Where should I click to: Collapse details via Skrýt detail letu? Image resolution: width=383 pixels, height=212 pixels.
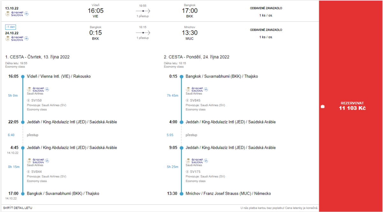click(18, 208)
